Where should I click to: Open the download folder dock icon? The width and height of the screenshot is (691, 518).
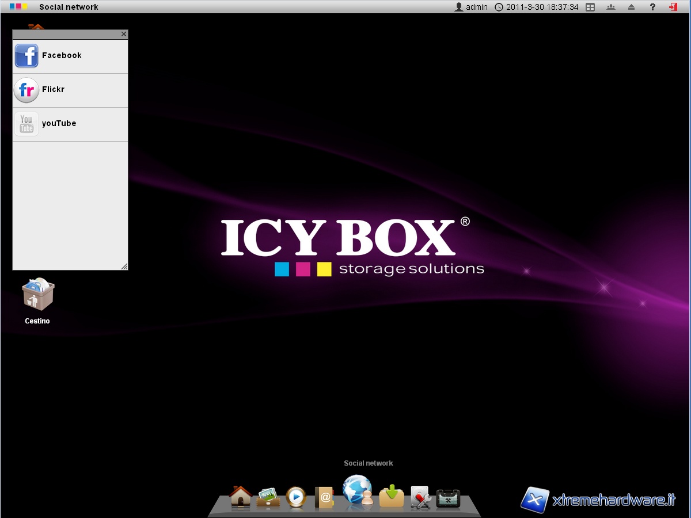(392, 496)
